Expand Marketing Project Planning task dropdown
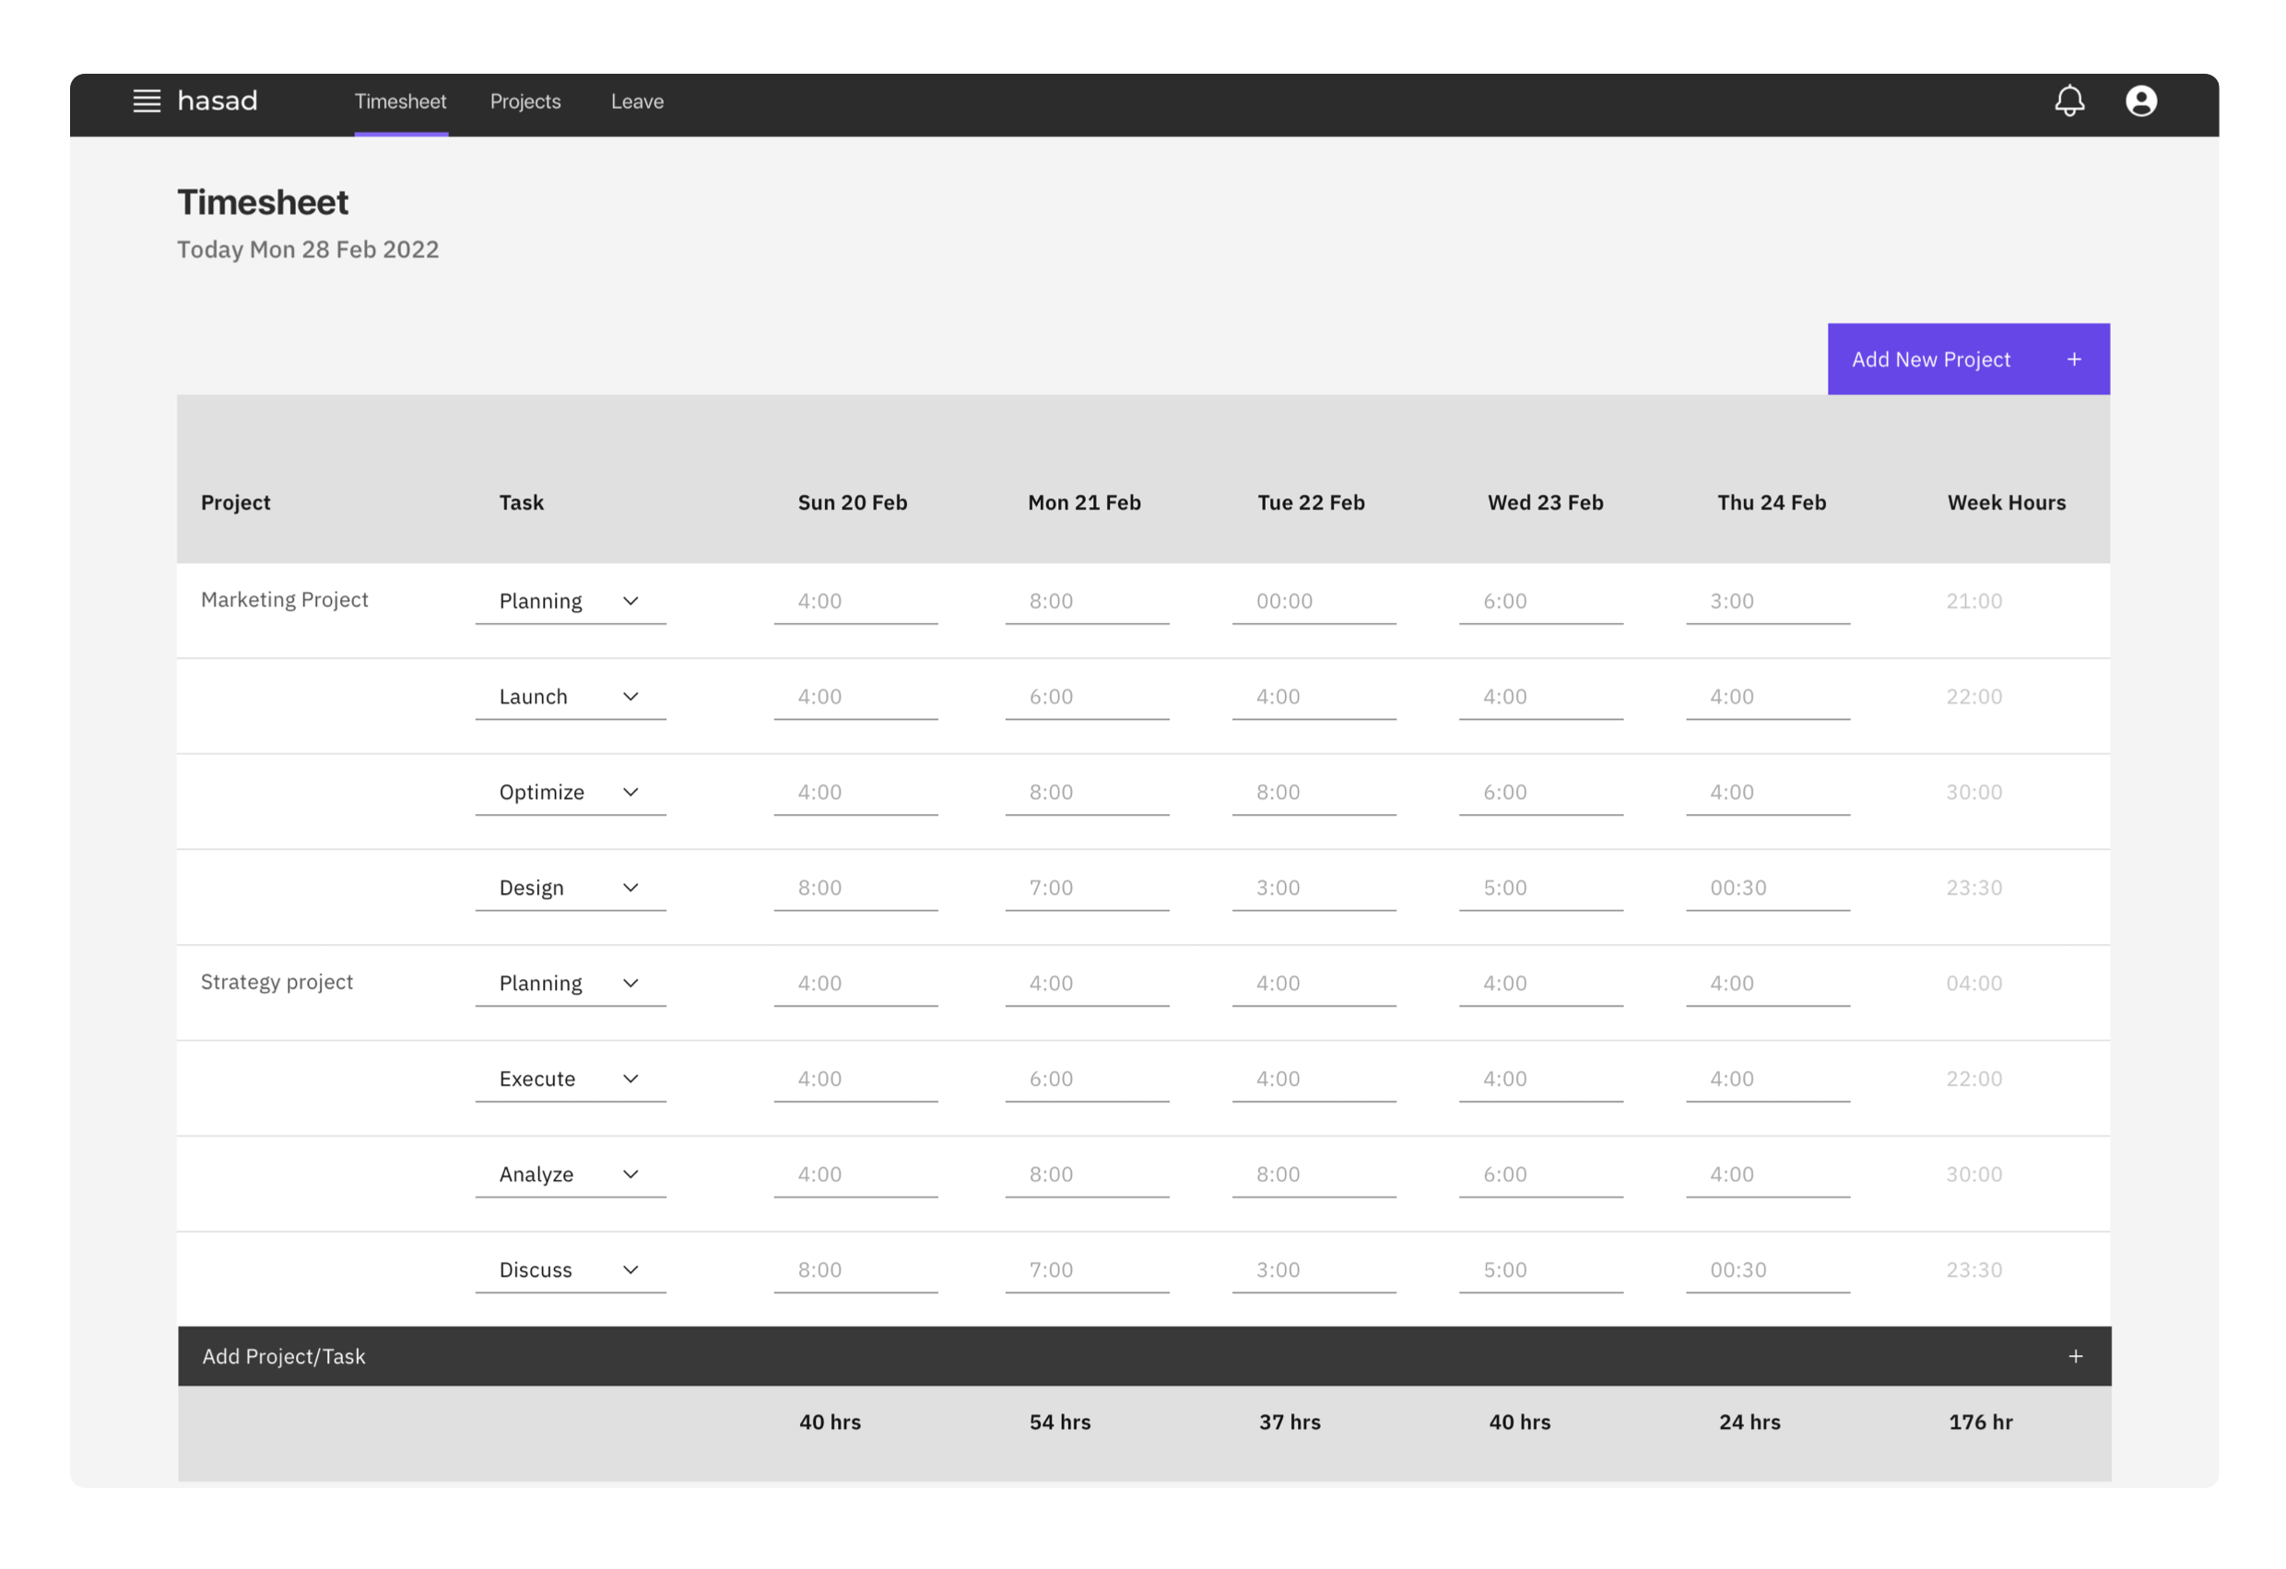This screenshot has width=2286, height=1569. tap(630, 601)
